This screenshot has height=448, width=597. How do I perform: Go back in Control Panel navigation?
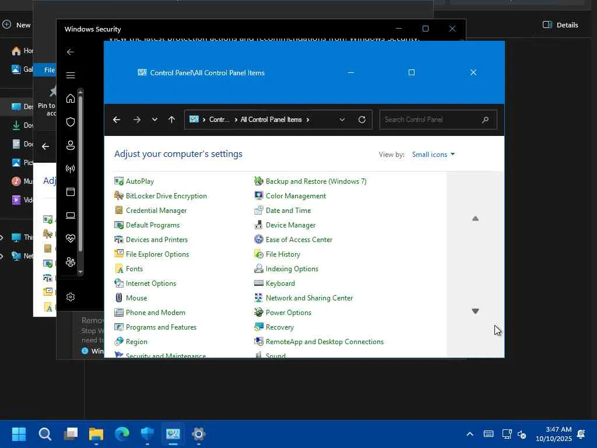point(117,120)
